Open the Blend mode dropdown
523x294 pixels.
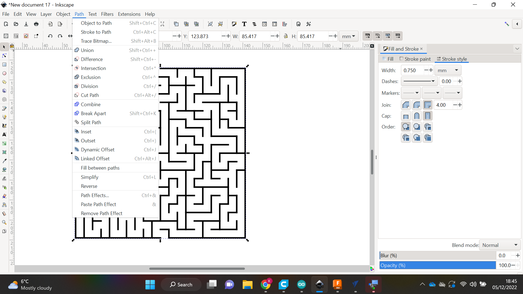click(499, 245)
